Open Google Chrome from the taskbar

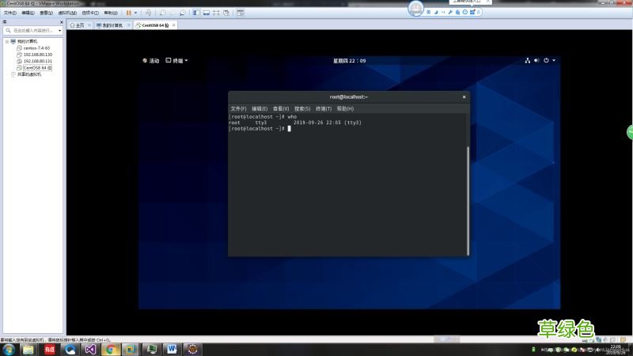pyautogui.click(x=111, y=349)
